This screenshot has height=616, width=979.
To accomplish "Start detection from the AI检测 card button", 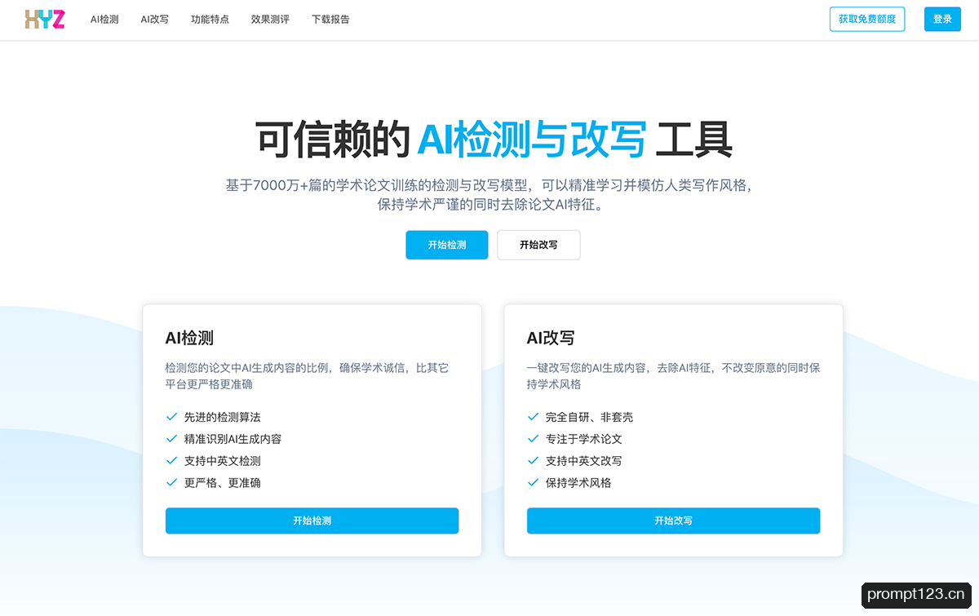I will click(312, 521).
